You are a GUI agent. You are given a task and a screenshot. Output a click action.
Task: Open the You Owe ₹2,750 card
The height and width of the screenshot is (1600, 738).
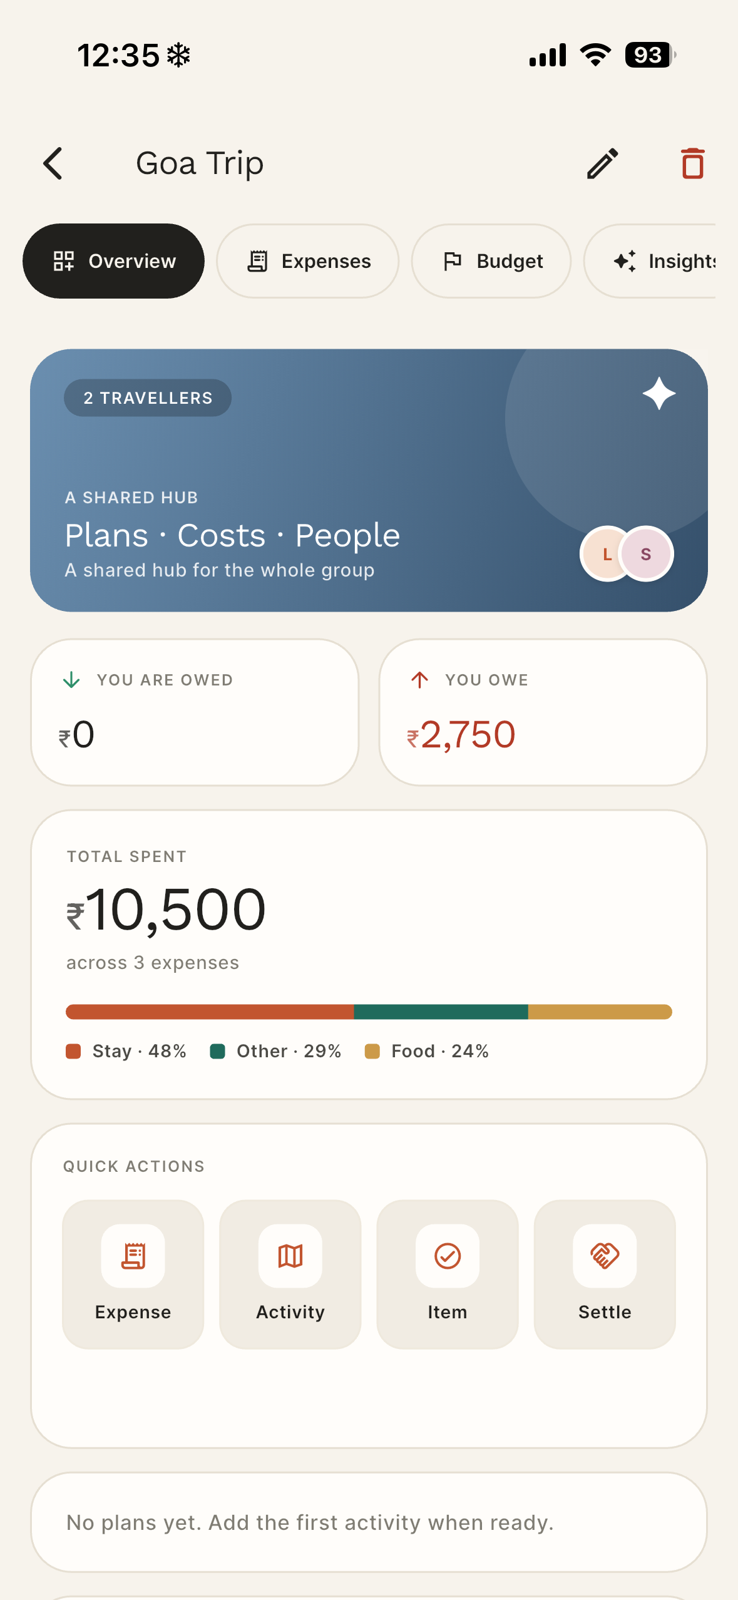click(x=543, y=712)
